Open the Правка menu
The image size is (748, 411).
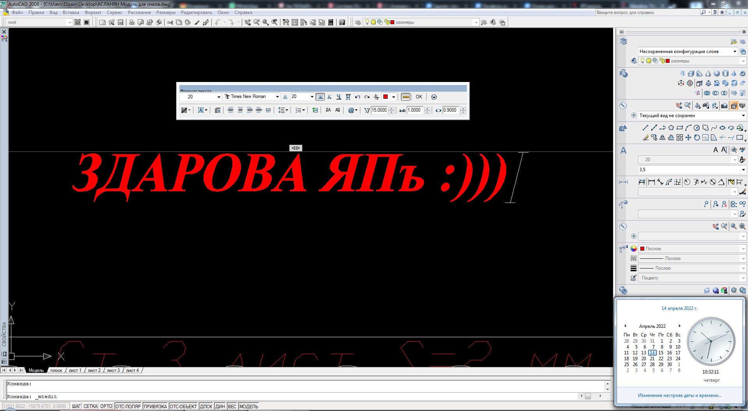point(36,12)
